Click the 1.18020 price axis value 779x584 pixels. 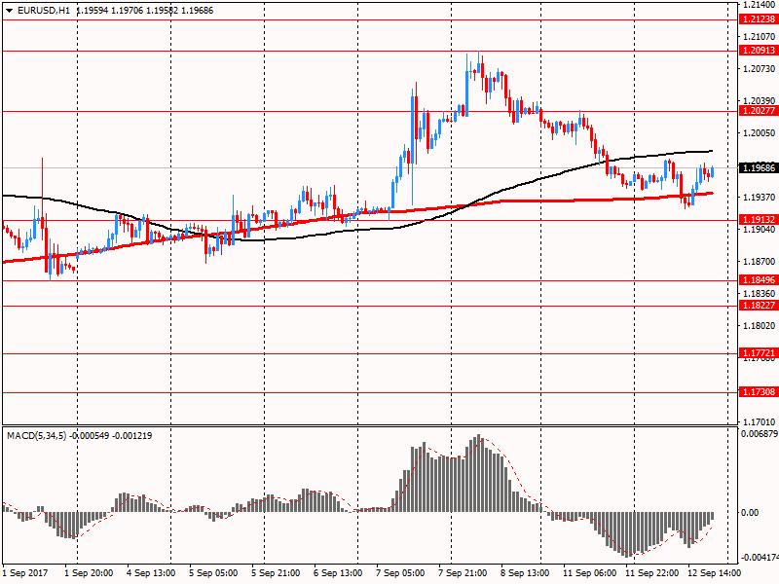pos(760,326)
